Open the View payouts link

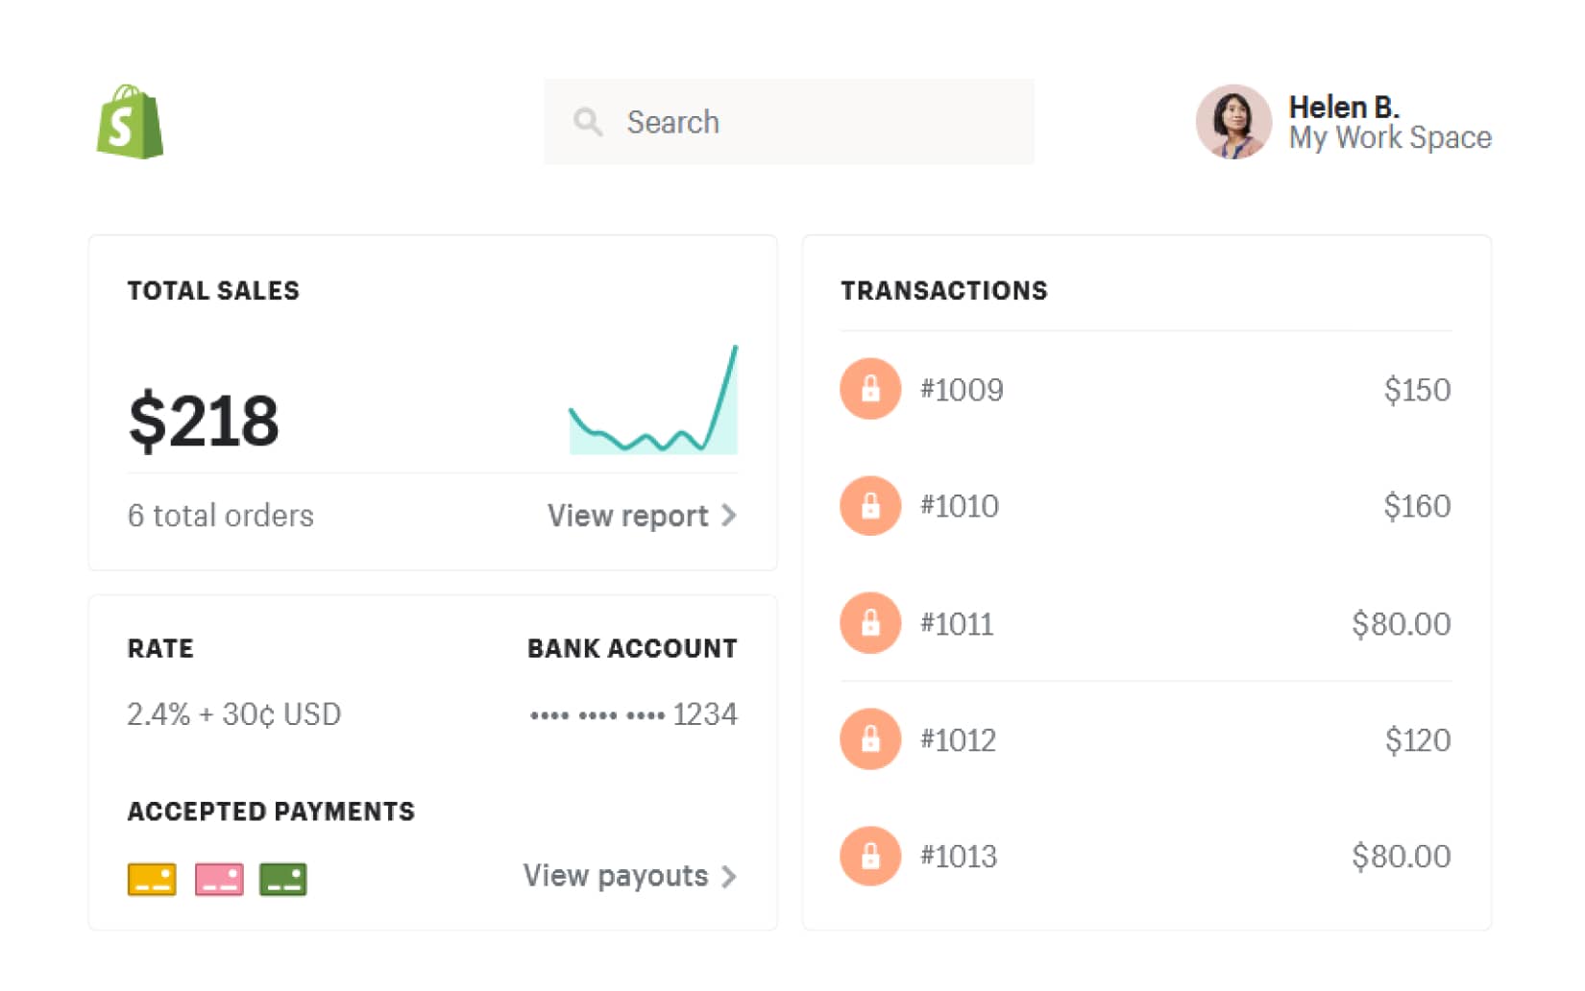pyautogui.click(x=615, y=876)
